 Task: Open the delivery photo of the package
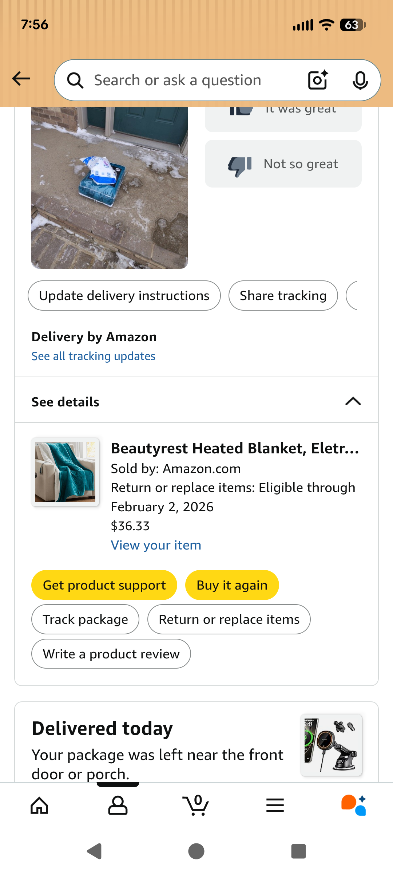pyautogui.click(x=110, y=188)
